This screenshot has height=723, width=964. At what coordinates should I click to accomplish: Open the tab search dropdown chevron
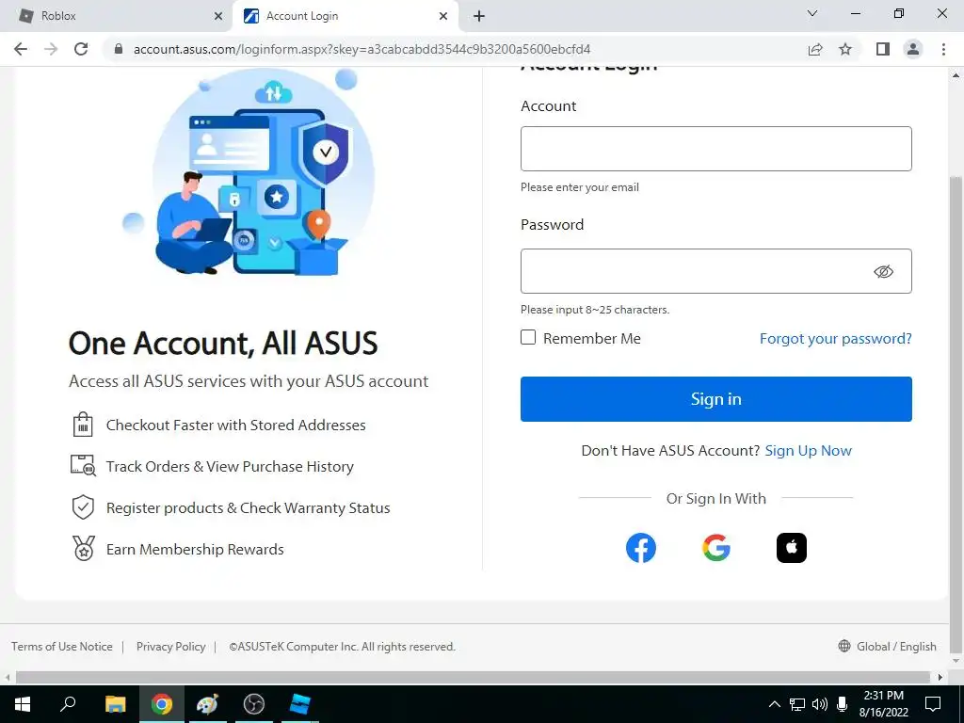click(812, 13)
